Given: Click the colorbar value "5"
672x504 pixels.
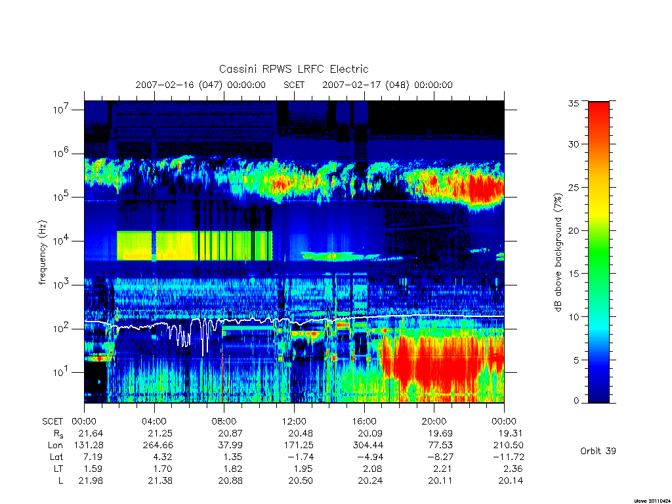Looking at the screenshot, I should (576, 360).
